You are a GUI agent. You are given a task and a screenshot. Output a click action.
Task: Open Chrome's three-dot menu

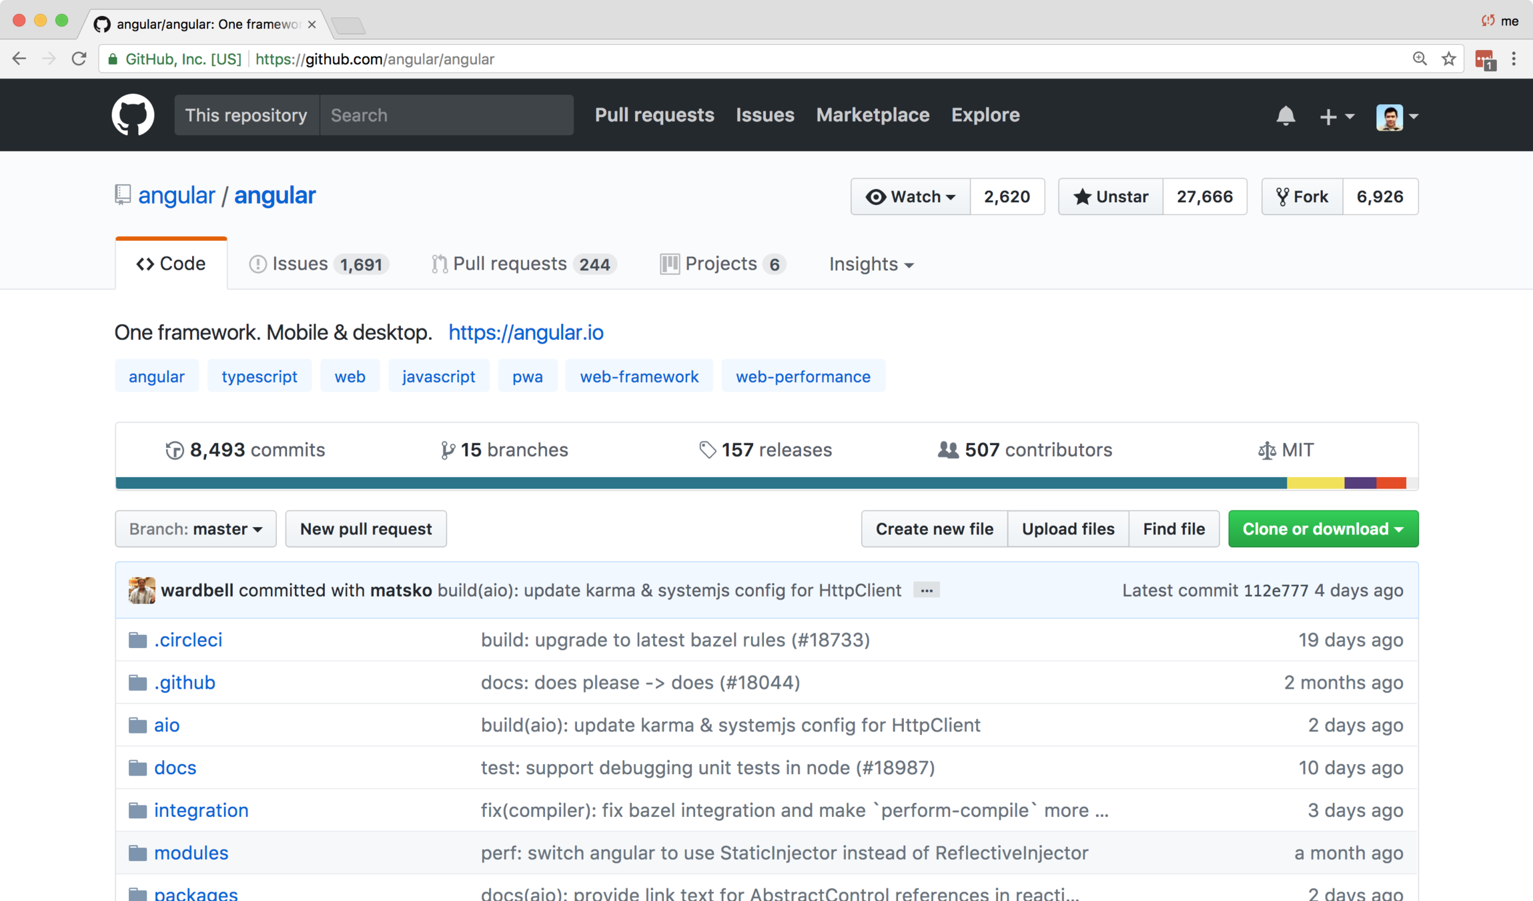[1514, 59]
